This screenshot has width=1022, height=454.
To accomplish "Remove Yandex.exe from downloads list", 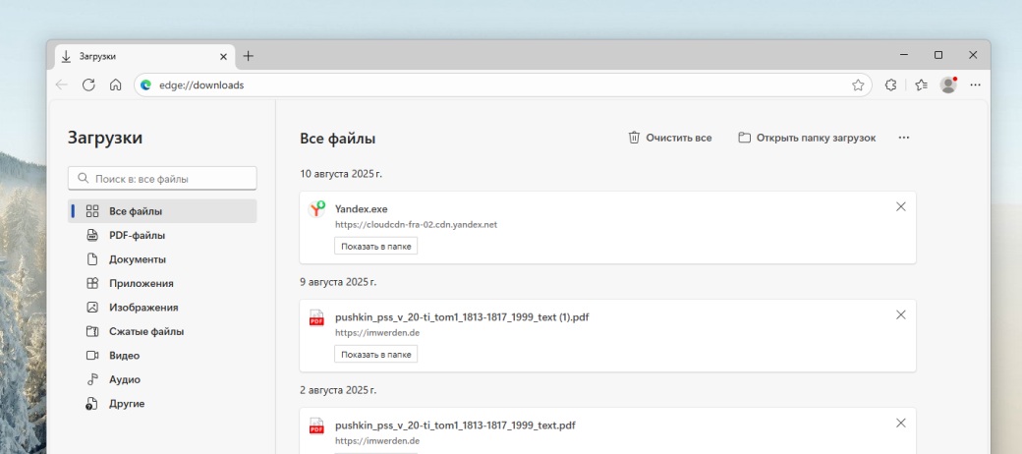I will pos(901,206).
